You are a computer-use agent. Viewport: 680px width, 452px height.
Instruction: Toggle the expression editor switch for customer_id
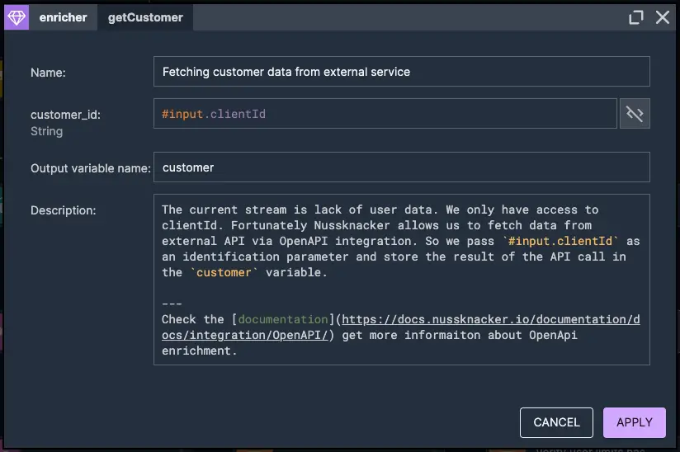click(x=635, y=114)
